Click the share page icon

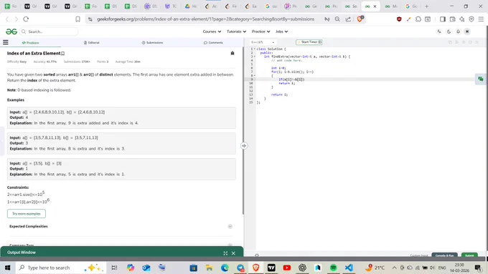pyautogui.click(x=348, y=19)
